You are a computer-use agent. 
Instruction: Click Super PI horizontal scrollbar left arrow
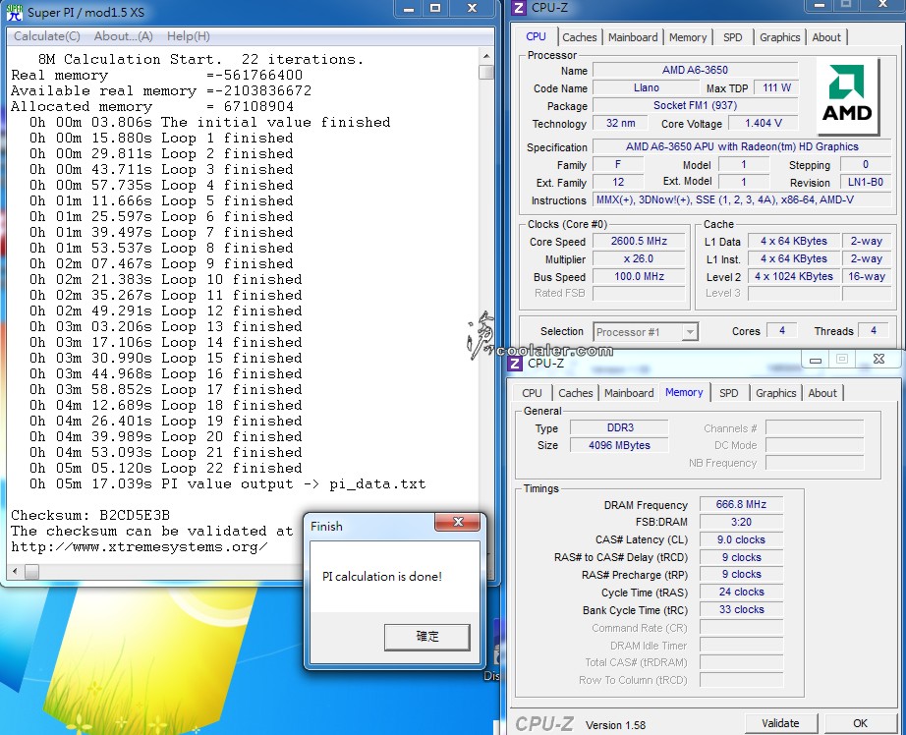point(15,572)
